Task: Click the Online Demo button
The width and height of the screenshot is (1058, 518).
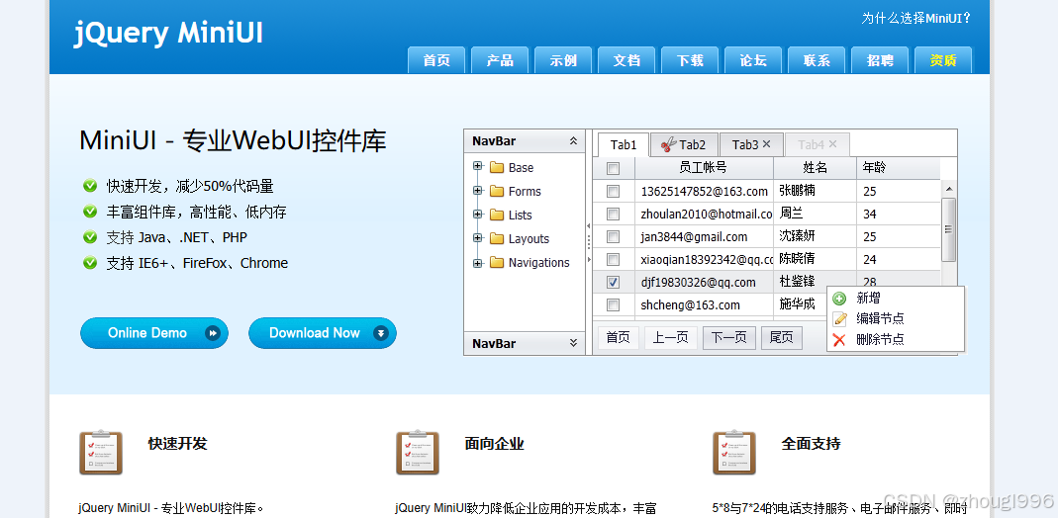Action: pos(154,333)
